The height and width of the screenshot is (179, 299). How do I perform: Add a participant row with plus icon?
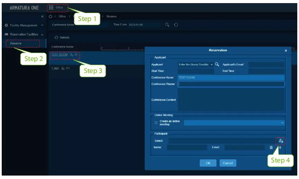coord(280,147)
